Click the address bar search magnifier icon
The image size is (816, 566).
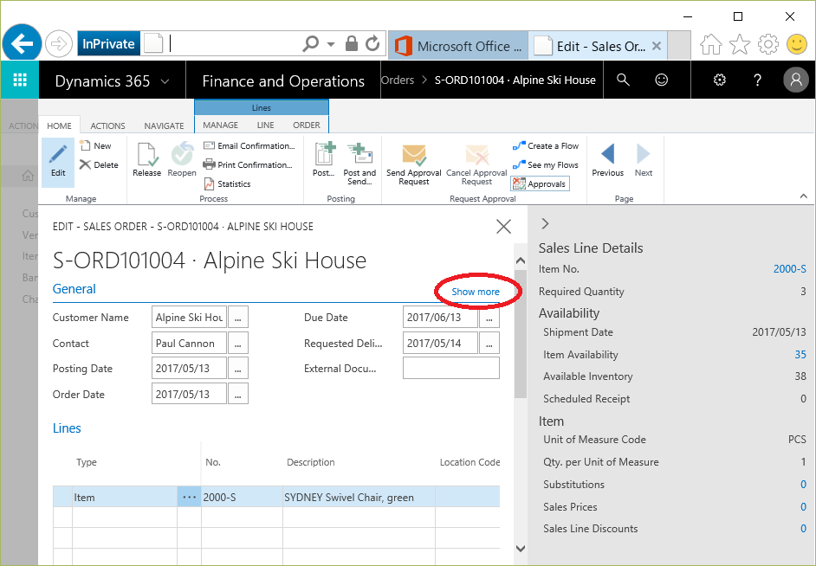pyautogui.click(x=310, y=43)
